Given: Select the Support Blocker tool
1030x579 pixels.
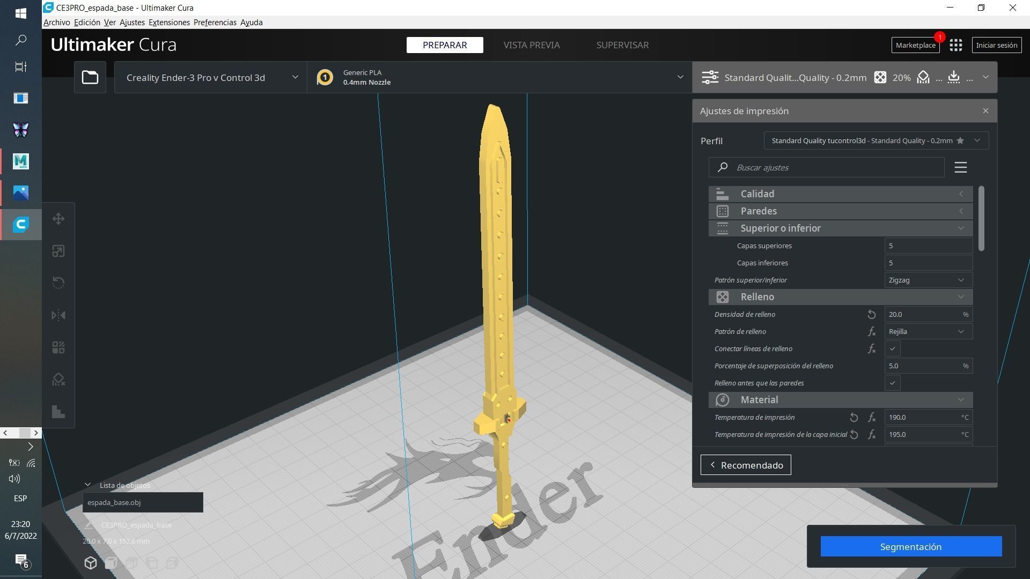Looking at the screenshot, I should coord(58,380).
